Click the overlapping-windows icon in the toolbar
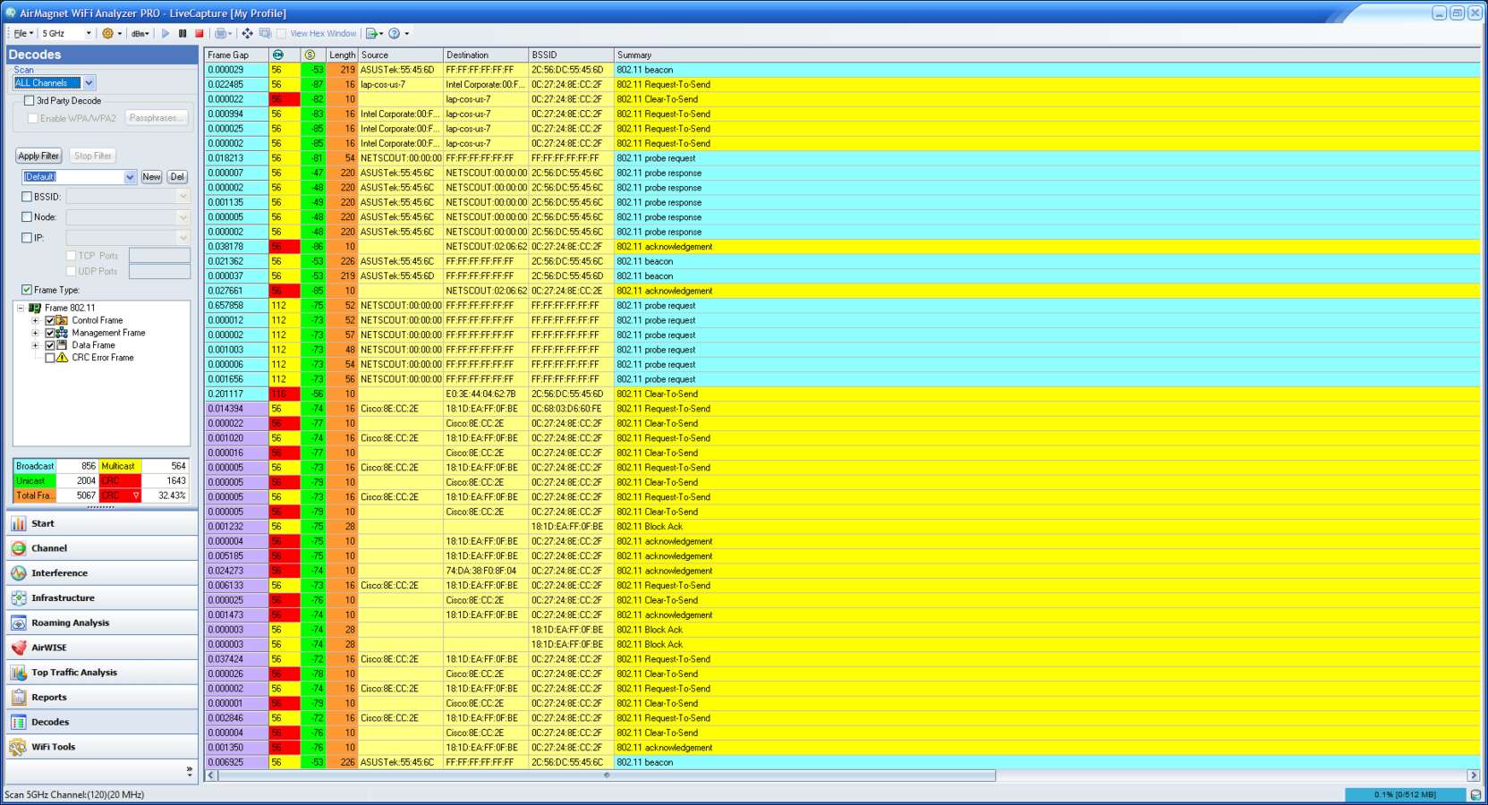The height and width of the screenshot is (805, 1488). click(x=265, y=33)
